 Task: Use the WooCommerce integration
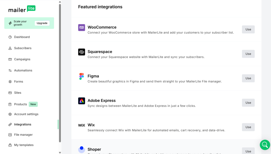click(248, 29)
